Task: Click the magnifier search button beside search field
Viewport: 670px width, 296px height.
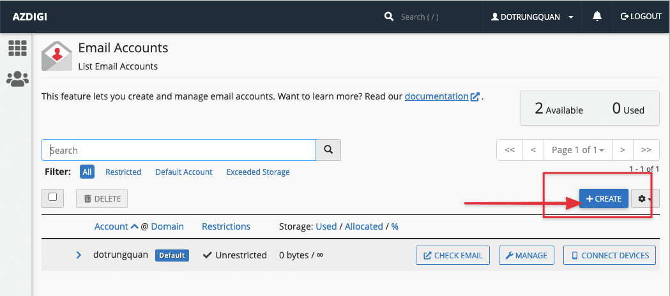Action: pyautogui.click(x=328, y=150)
